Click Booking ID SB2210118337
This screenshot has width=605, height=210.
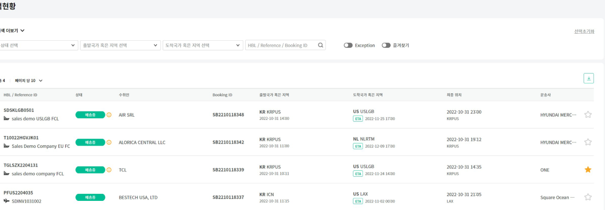coord(228,197)
